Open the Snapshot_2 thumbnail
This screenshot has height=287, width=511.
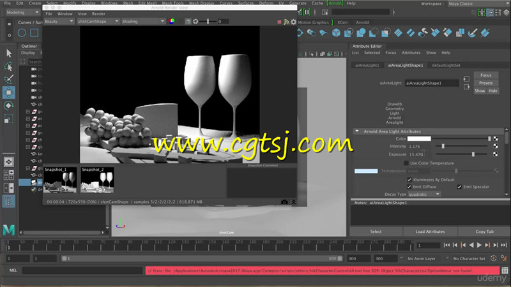pyautogui.click(x=97, y=180)
